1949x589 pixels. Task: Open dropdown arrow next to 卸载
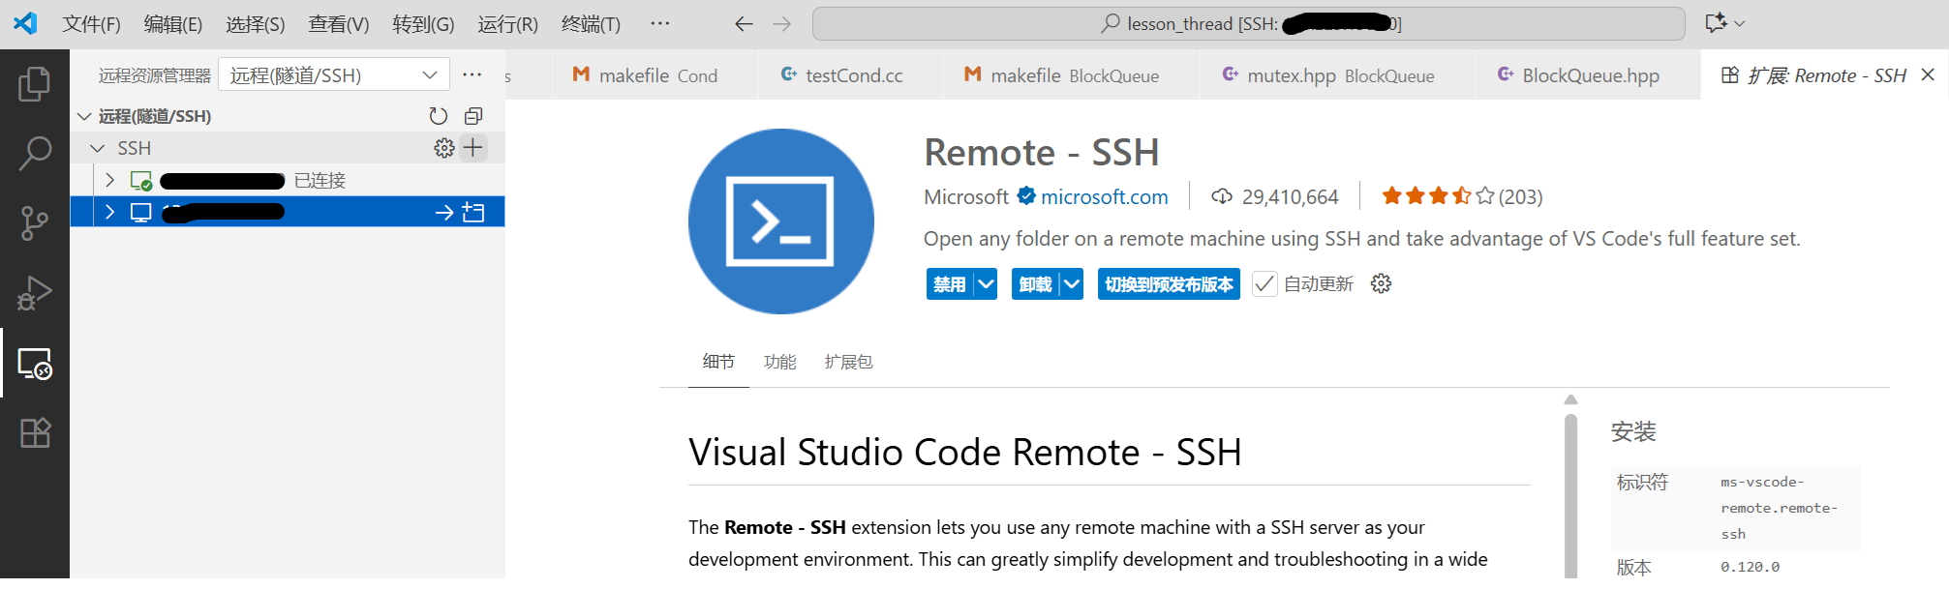1072,284
